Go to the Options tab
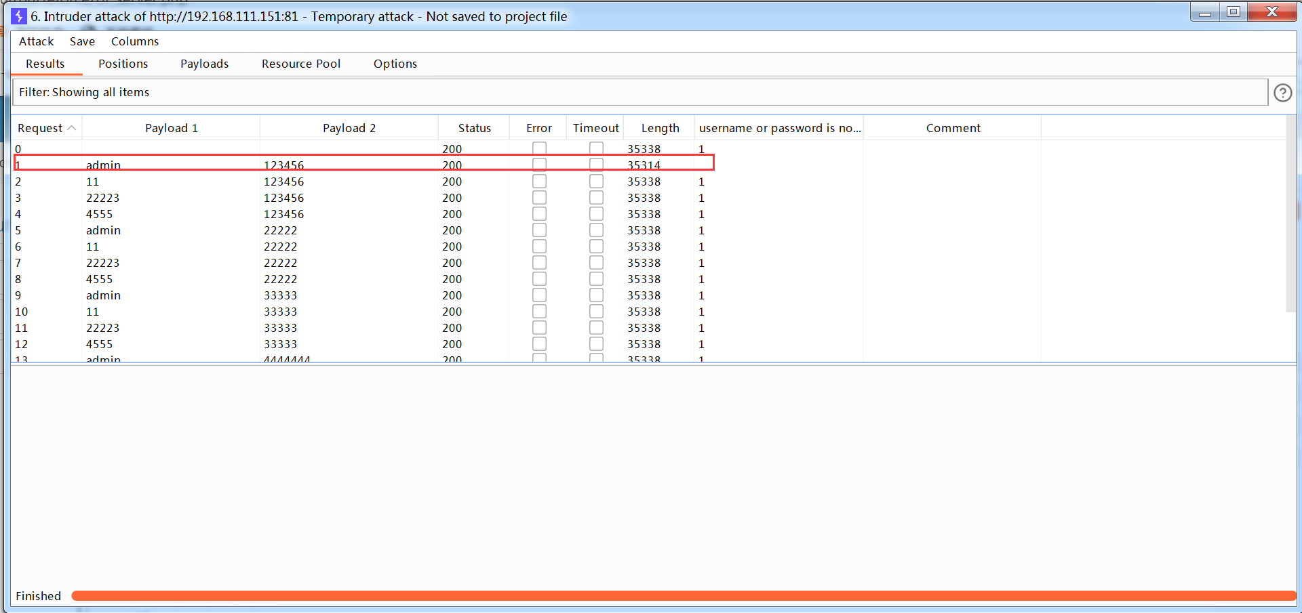 point(395,64)
